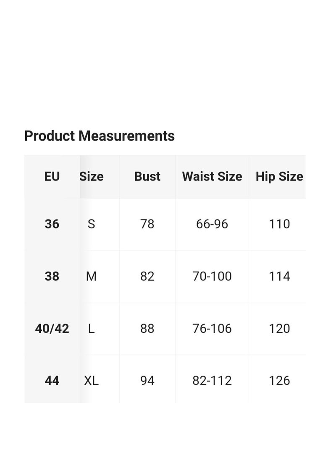Viewport: 336px width, 460px height.
Task: Select EU size 36 row label
Action: tap(52, 224)
